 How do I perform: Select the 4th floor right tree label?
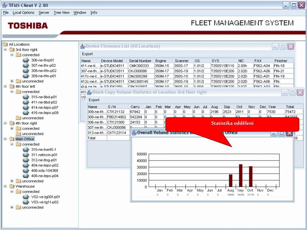tap(26, 123)
